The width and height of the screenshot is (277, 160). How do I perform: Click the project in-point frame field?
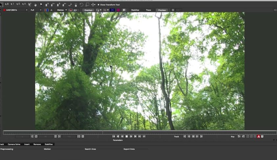[22, 136]
